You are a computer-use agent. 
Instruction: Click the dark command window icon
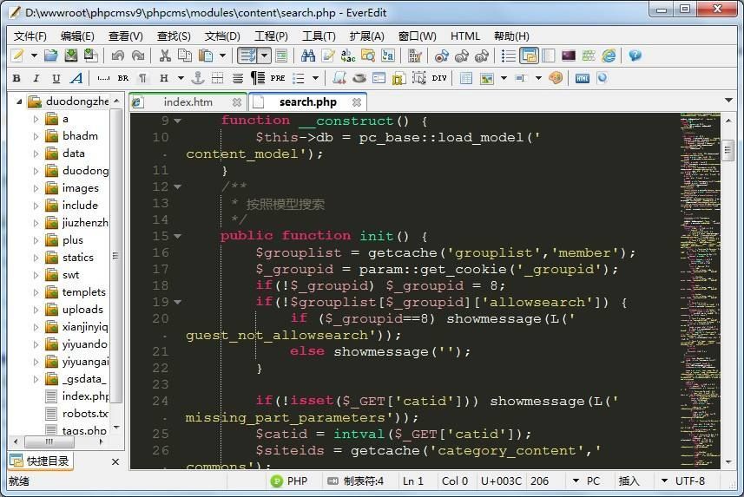pos(569,56)
